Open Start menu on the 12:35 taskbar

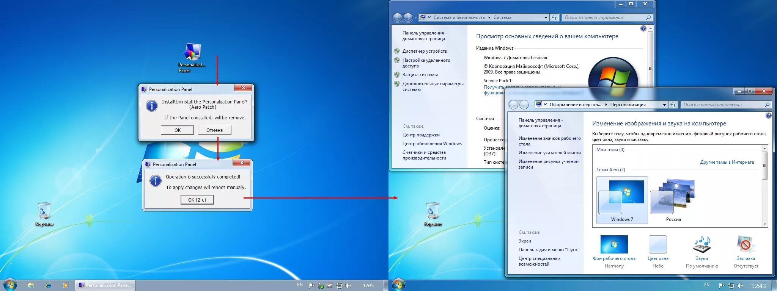10,285
